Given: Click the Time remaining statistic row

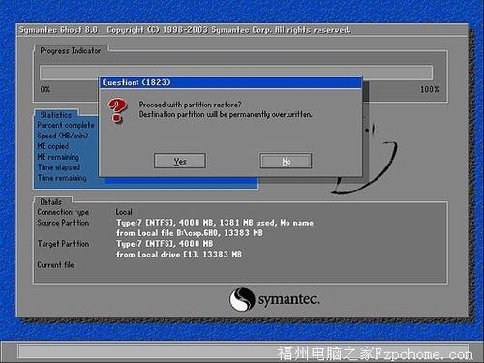Looking at the screenshot, I should [62, 178].
